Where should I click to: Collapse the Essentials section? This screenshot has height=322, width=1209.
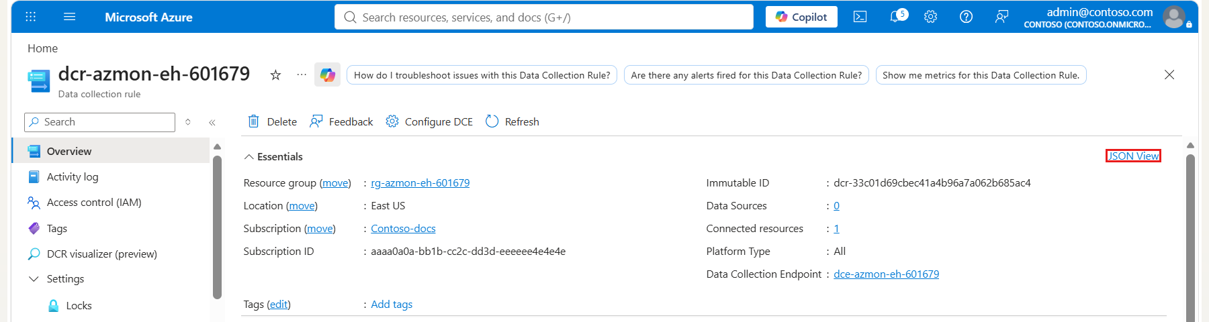273,156
